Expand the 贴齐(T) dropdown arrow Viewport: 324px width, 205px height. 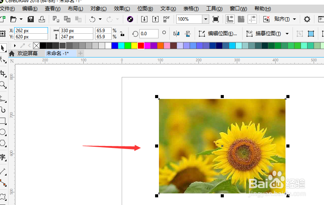294,19
